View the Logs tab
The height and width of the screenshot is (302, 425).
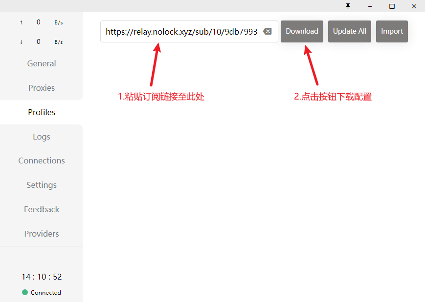tap(42, 137)
